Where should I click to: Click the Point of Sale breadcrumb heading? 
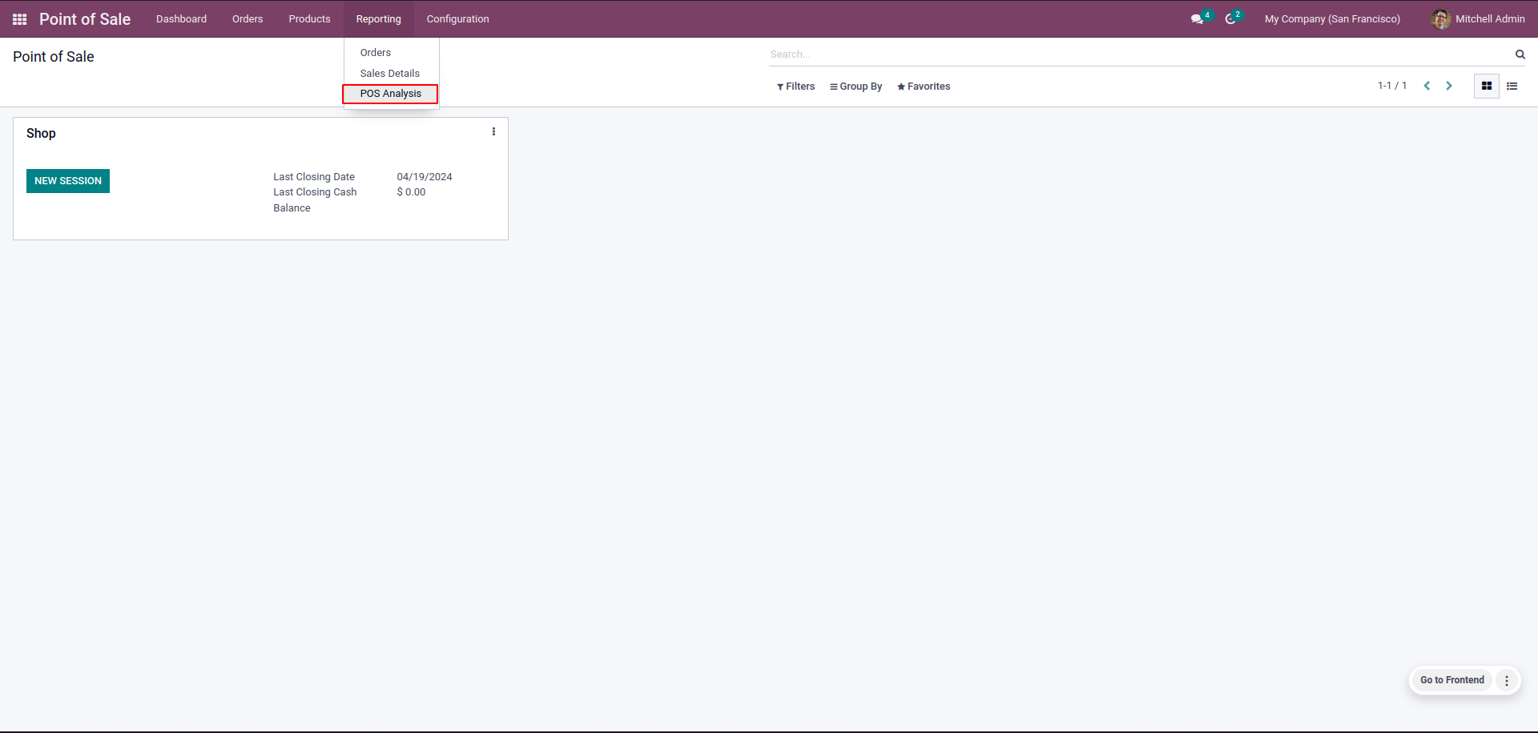[54, 57]
